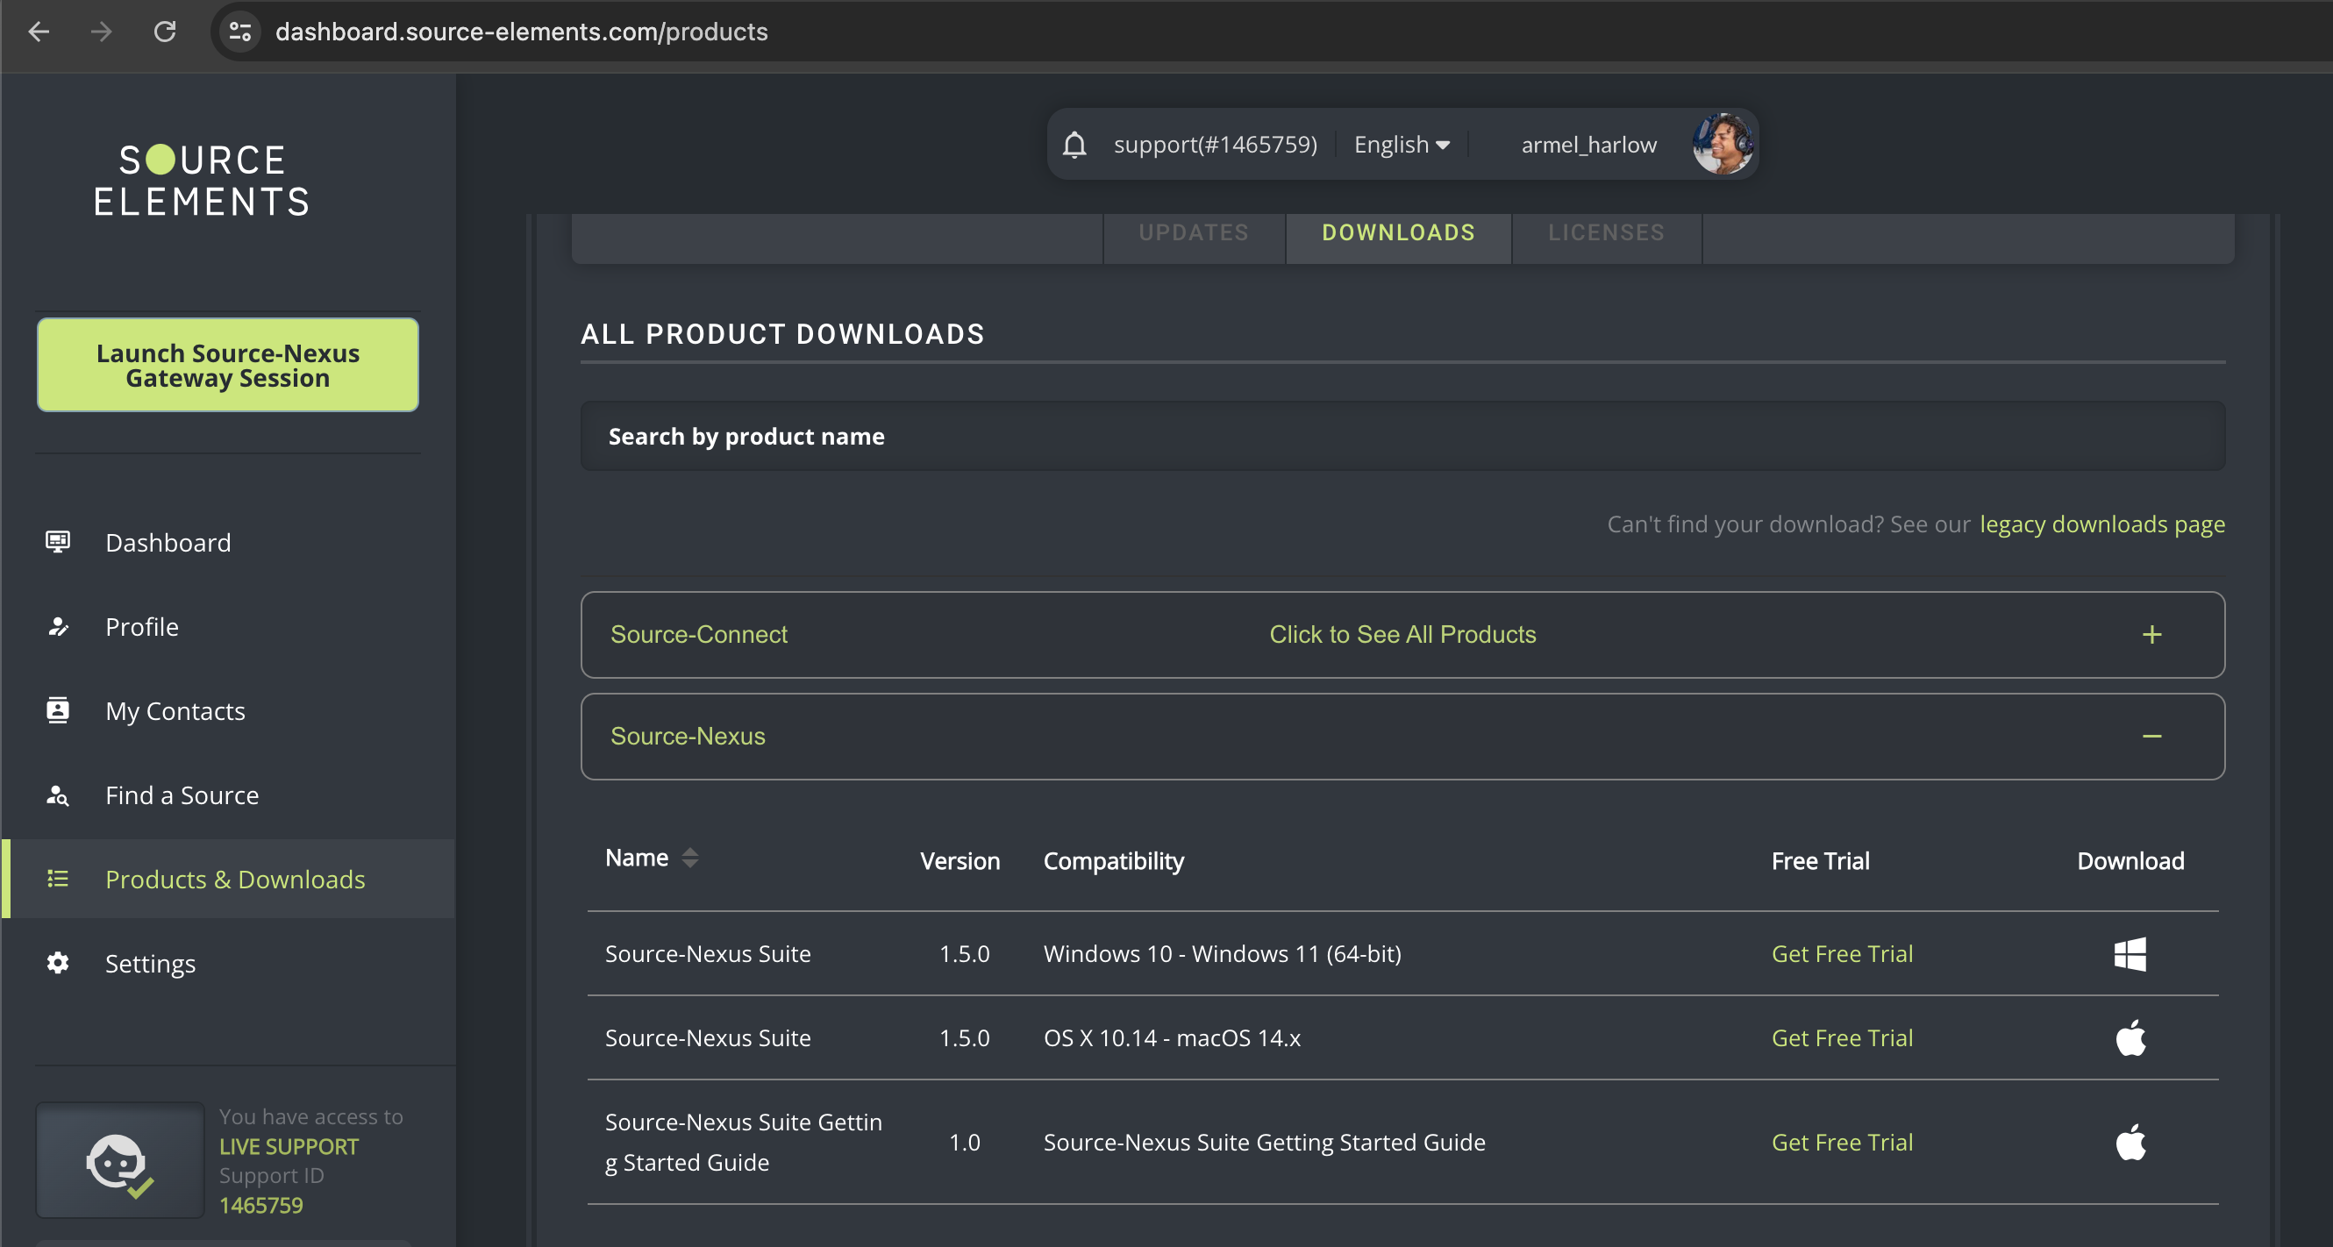Click the Settings gear icon
2333x1247 pixels.
[x=58, y=963]
